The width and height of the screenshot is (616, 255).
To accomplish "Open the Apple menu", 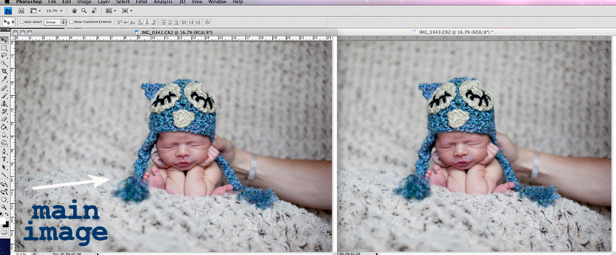I will click(6, 2).
